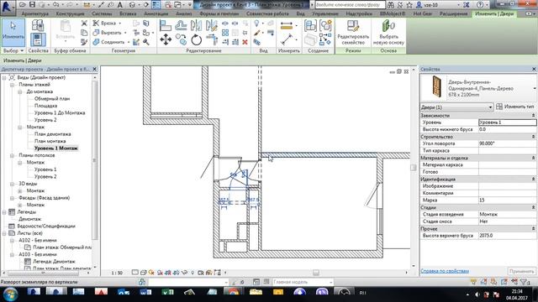Collapse the До монтажа tree node
The height and width of the screenshot is (302, 538).
20,91
